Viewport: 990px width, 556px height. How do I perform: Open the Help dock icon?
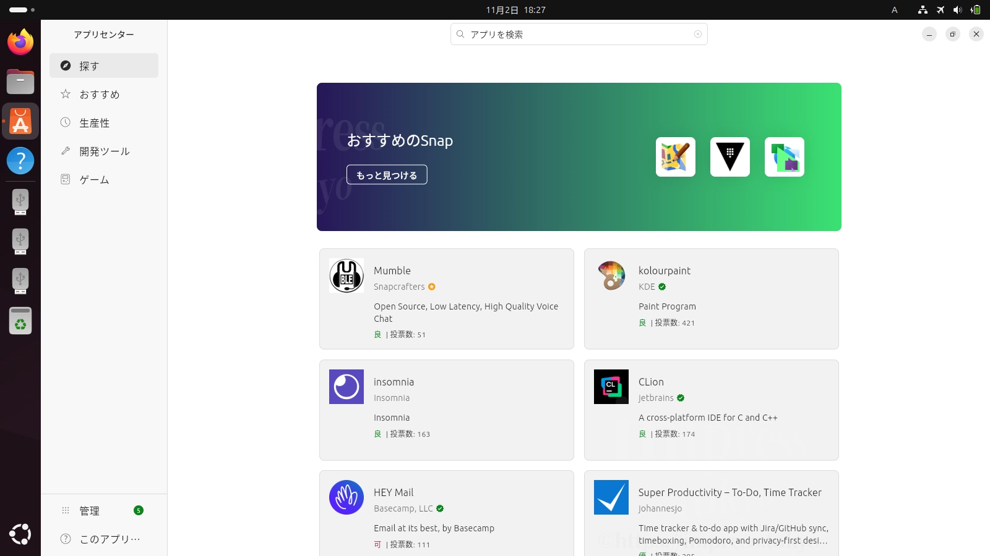20,161
